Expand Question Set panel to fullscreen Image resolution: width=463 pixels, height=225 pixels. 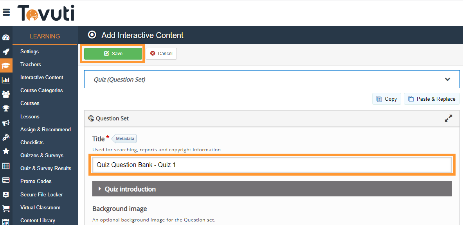tap(449, 118)
